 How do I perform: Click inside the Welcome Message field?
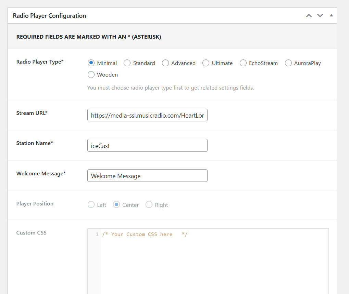pyautogui.click(x=147, y=175)
